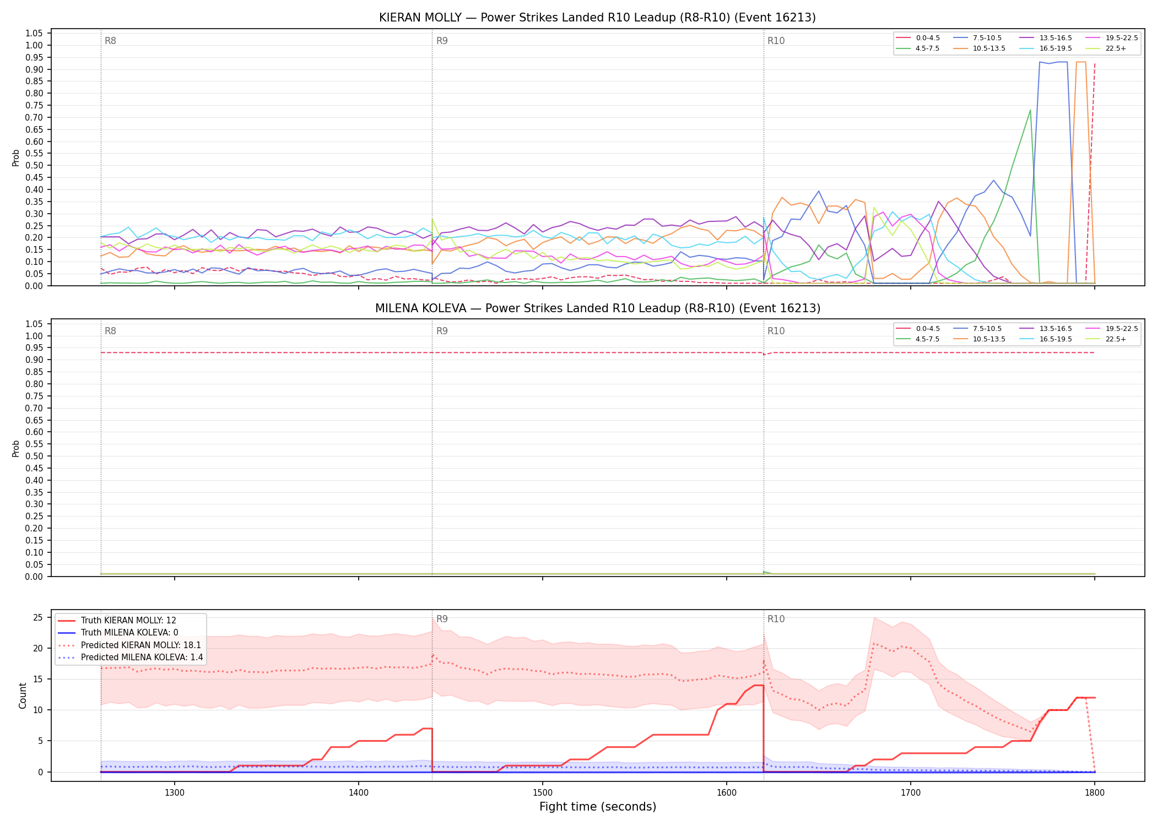Click the 'Fight time (seconds)' axis label
Image resolution: width=1157 pixels, height=826 pixels.
(598, 807)
